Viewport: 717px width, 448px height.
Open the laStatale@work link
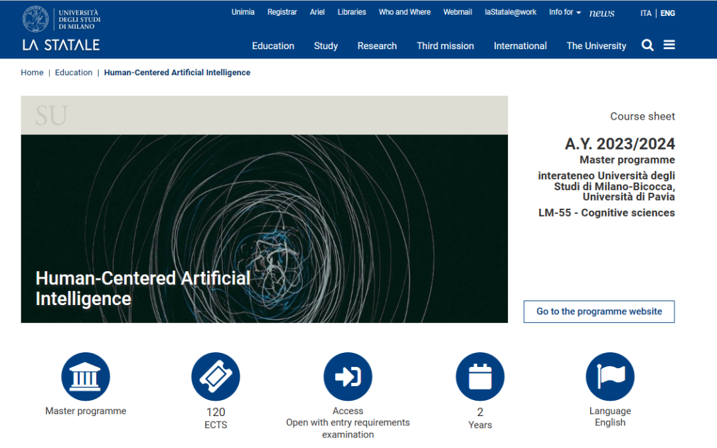coord(511,12)
